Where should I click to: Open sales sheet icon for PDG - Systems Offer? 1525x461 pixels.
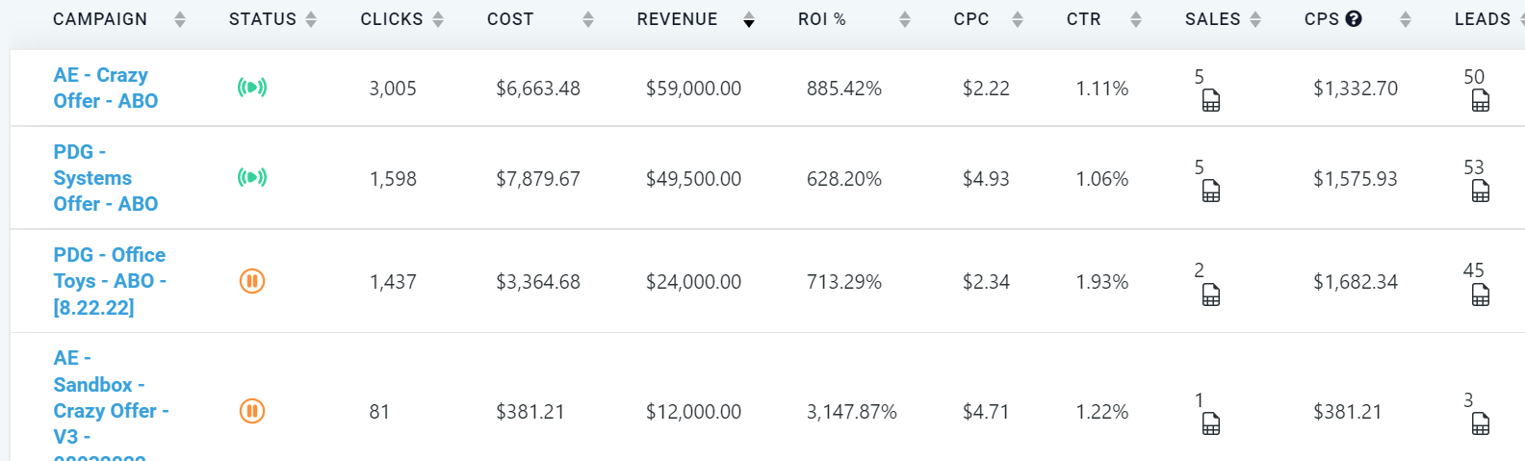[1211, 192]
